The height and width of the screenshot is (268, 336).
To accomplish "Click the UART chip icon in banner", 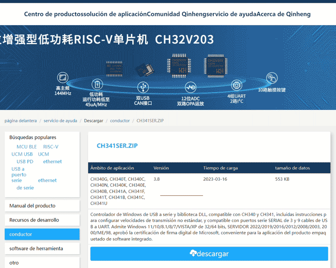I will [236, 86].
